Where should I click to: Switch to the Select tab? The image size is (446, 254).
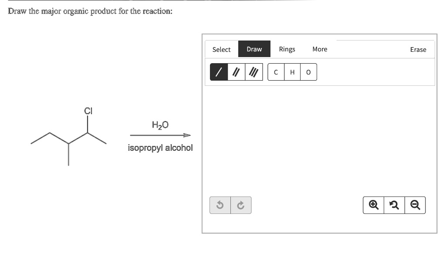[221, 49]
